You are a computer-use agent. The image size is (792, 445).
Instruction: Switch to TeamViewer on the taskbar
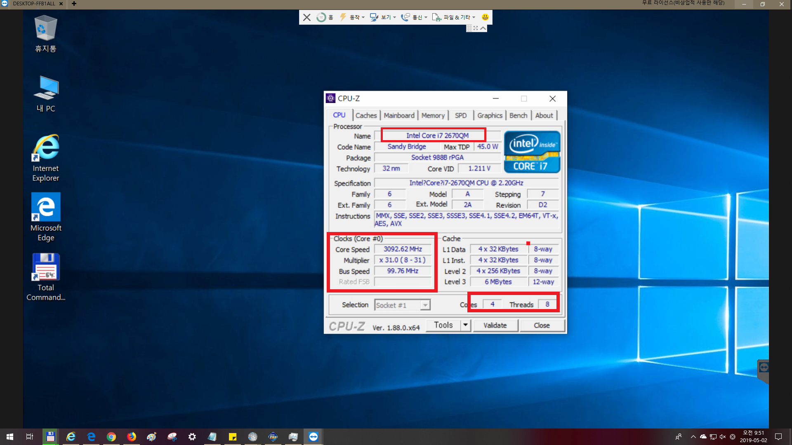click(313, 437)
